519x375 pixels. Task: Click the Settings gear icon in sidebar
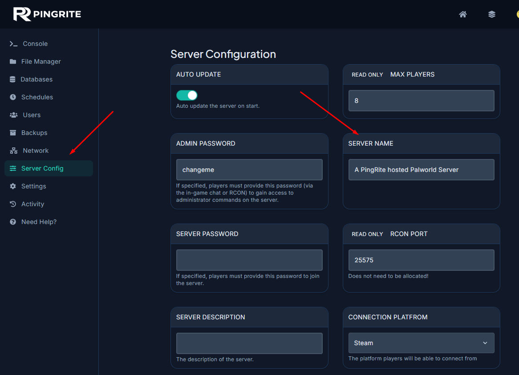point(13,186)
